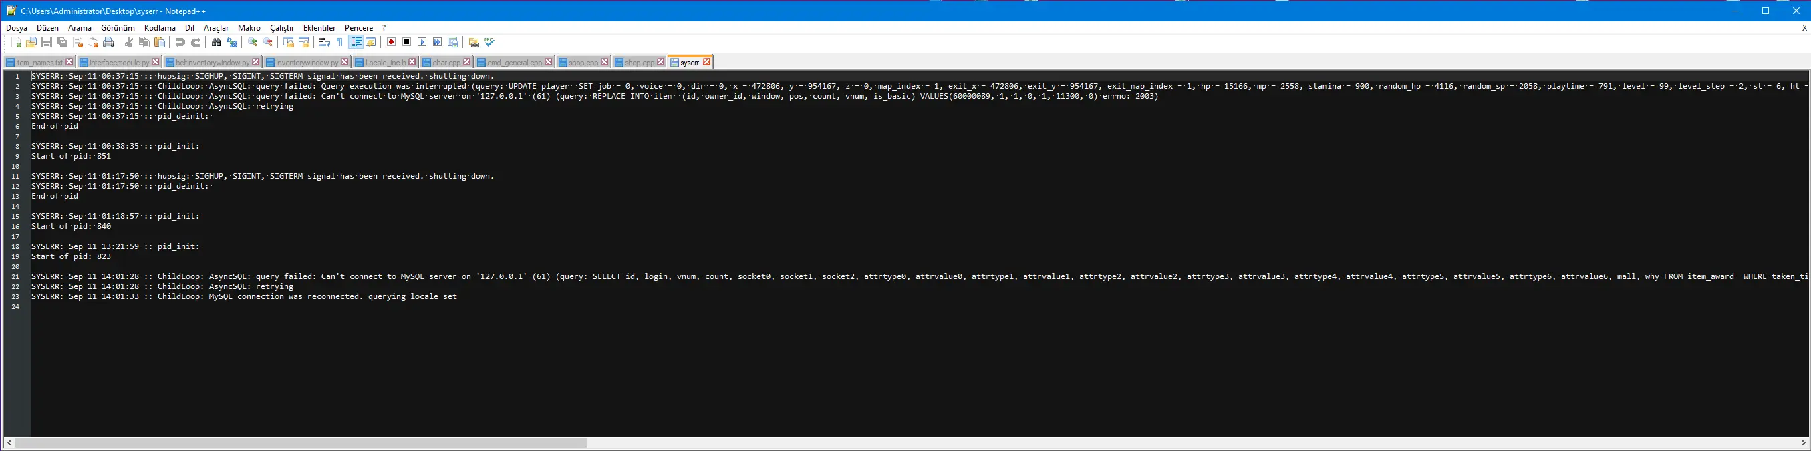
Task: Select the active syserr tab
Action: click(690, 63)
